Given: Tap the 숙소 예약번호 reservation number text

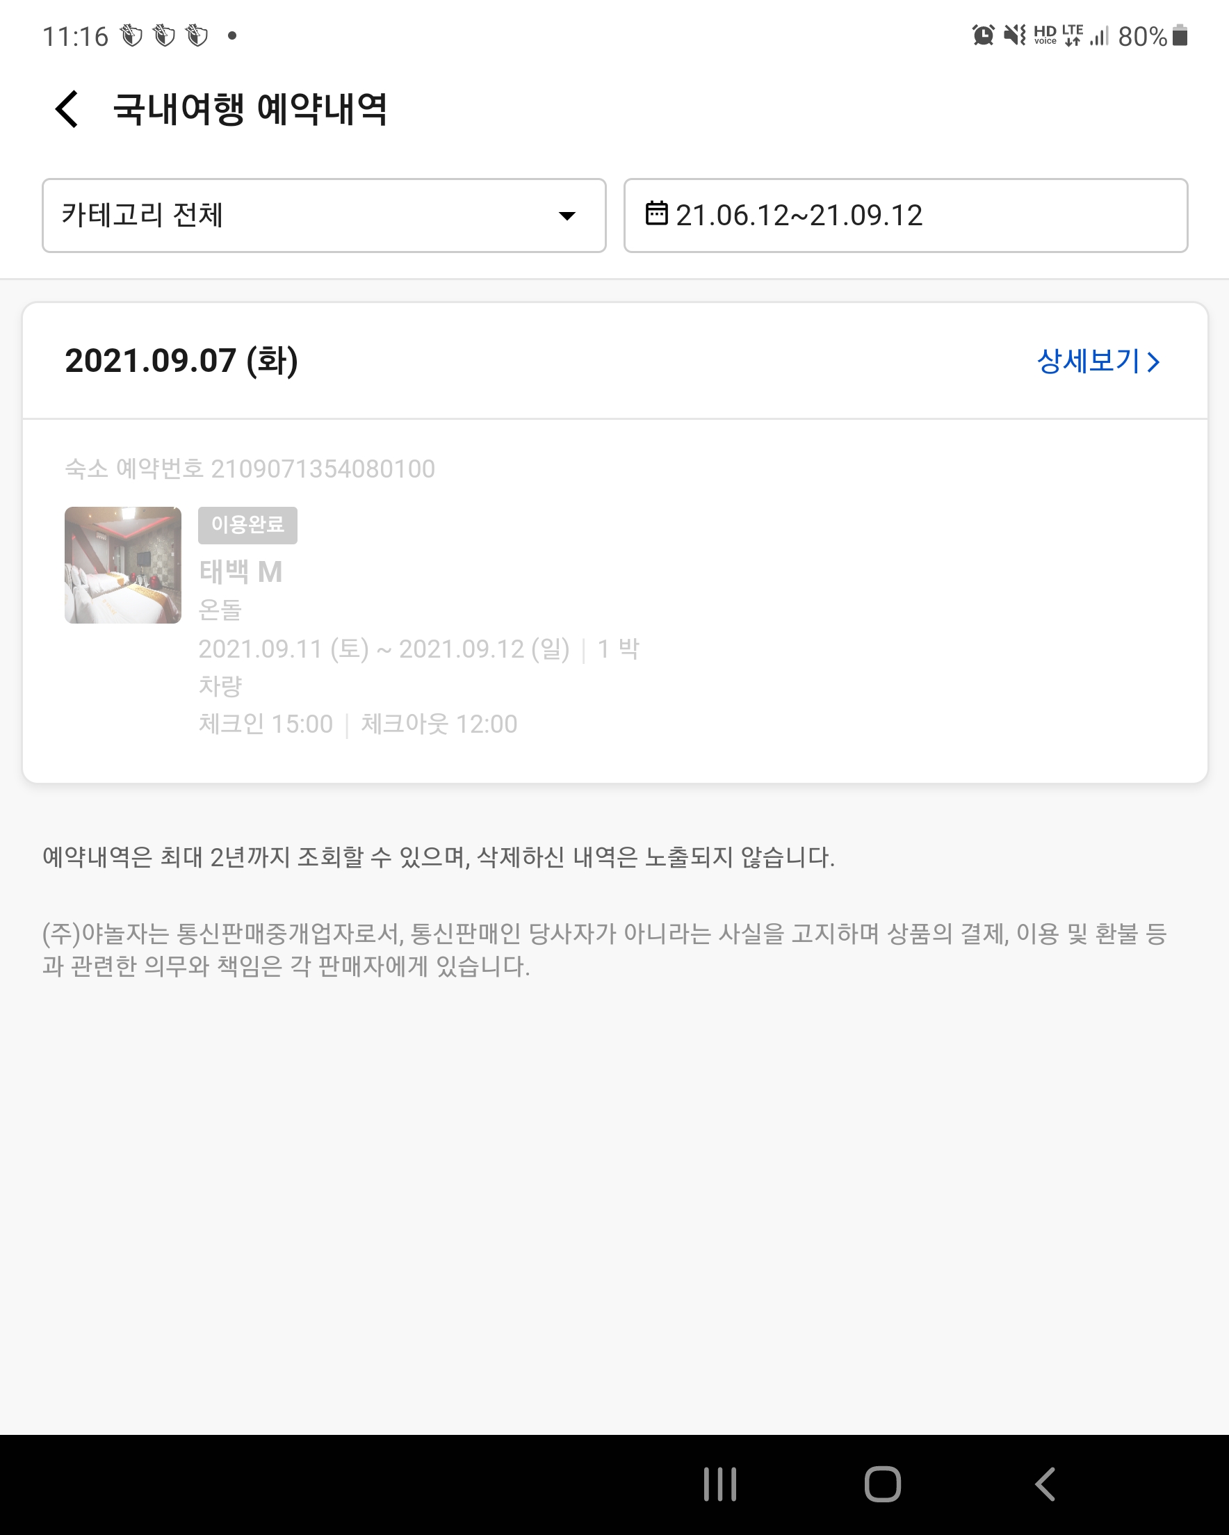Looking at the screenshot, I should pos(250,469).
